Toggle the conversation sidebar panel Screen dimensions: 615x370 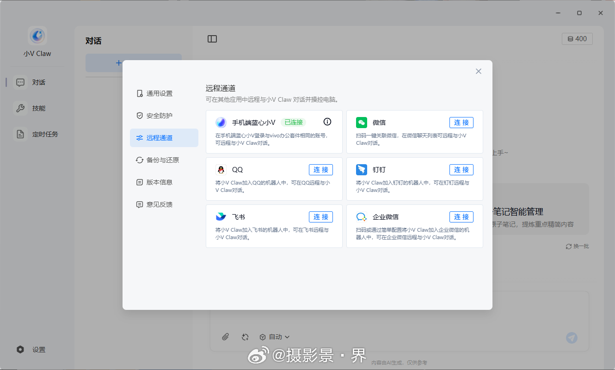(212, 39)
